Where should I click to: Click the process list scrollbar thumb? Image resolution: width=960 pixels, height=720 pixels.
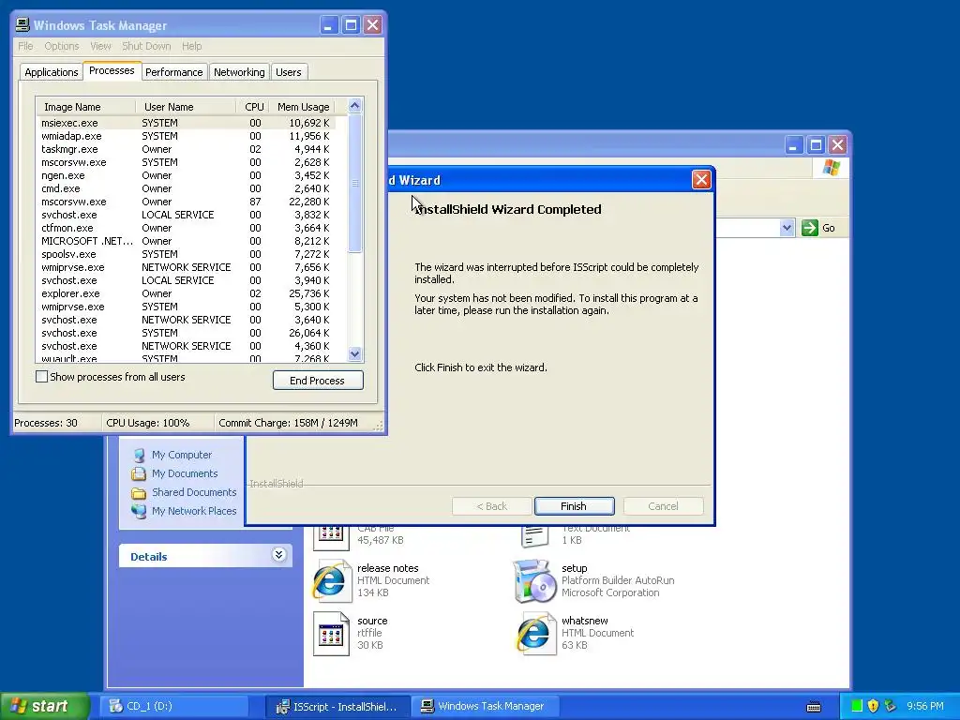pyautogui.click(x=355, y=183)
